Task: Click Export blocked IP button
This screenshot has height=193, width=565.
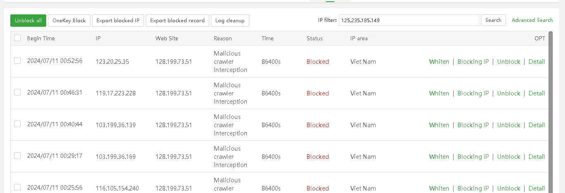Action: point(118,21)
